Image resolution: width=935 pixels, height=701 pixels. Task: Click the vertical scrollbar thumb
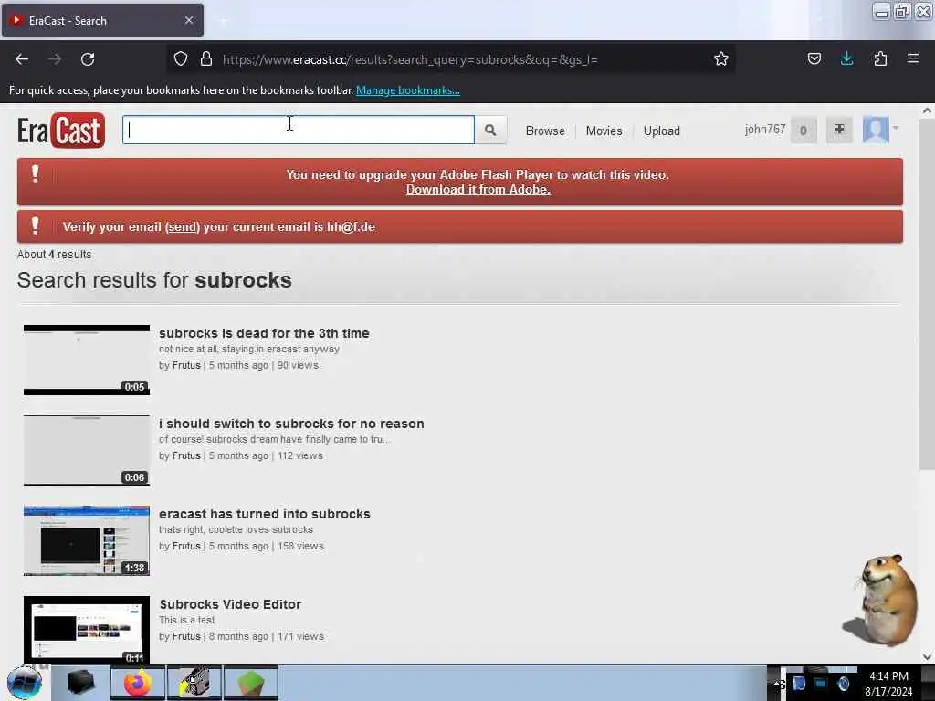(x=927, y=294)
